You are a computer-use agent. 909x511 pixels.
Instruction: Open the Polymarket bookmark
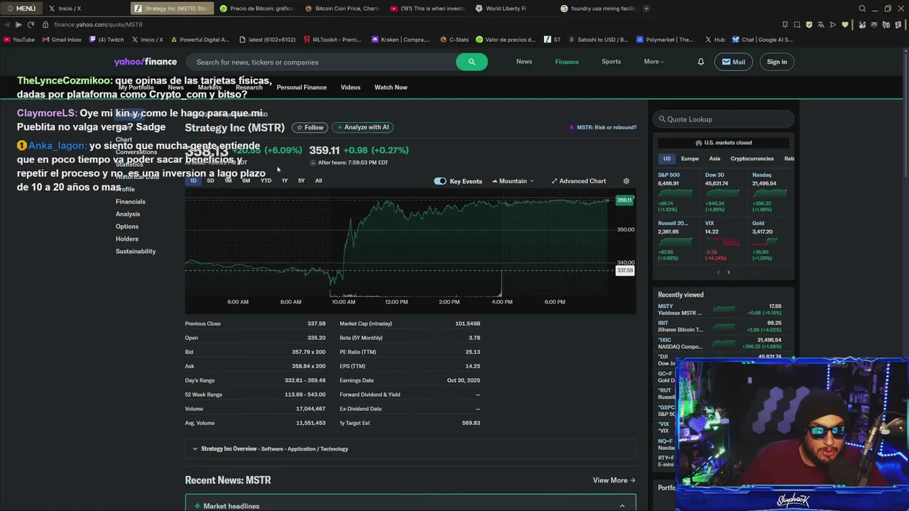click(x=665, y=40)
